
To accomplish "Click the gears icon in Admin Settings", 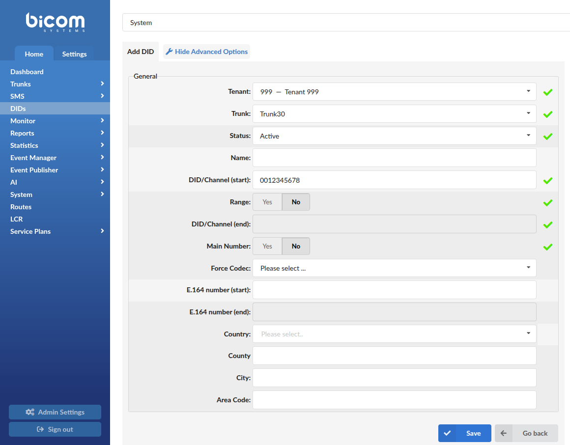I will (30, 412).
